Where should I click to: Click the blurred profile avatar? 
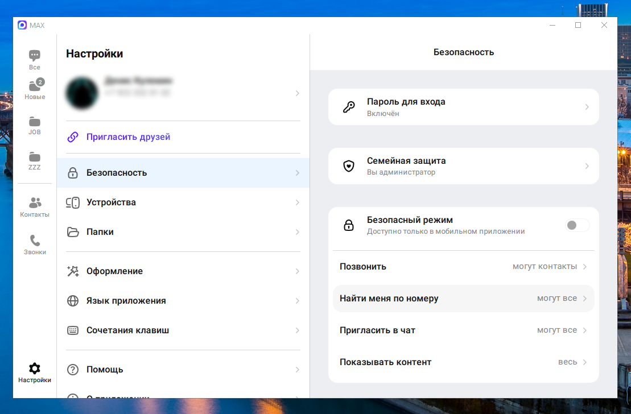(83, 93)
